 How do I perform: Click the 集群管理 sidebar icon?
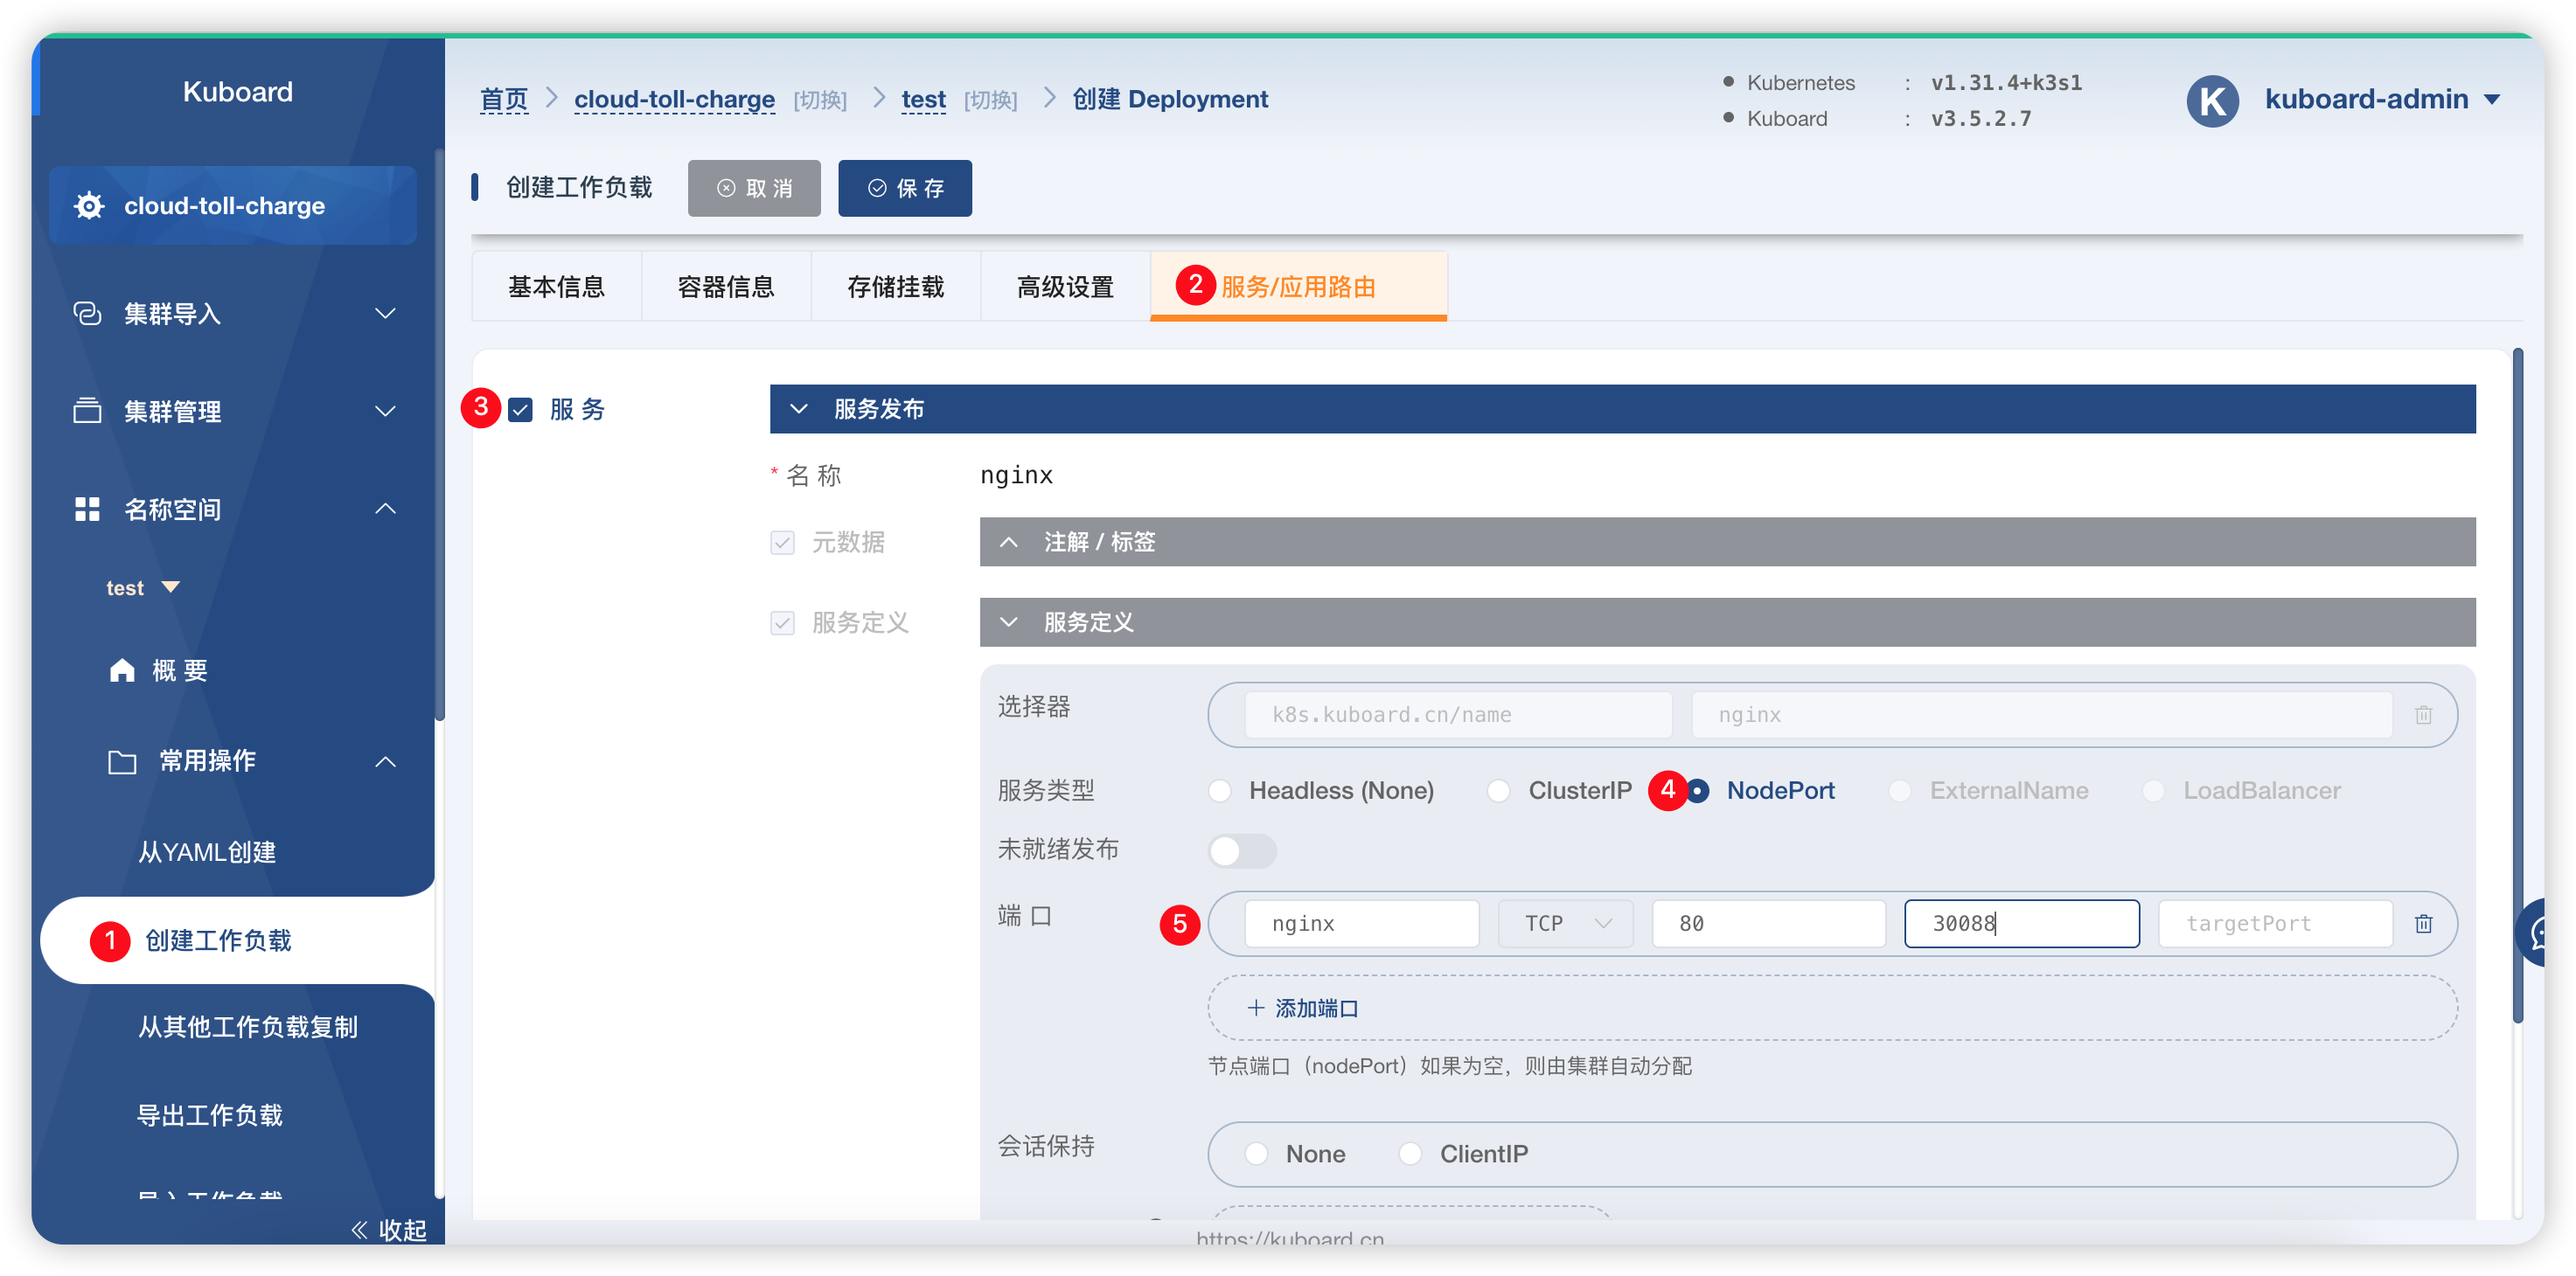(x=88, y=411)
